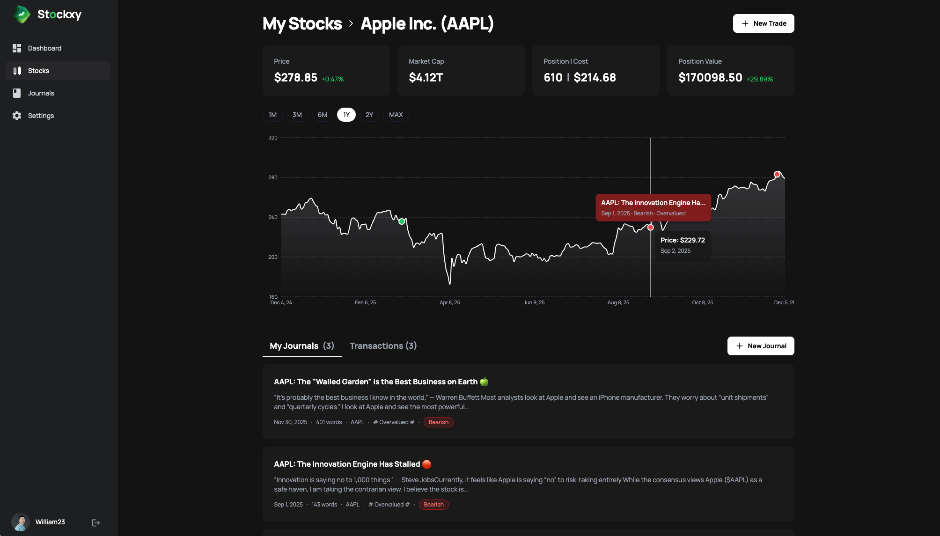Enable the 6M time range
The image size is (940, 536).
322,114
